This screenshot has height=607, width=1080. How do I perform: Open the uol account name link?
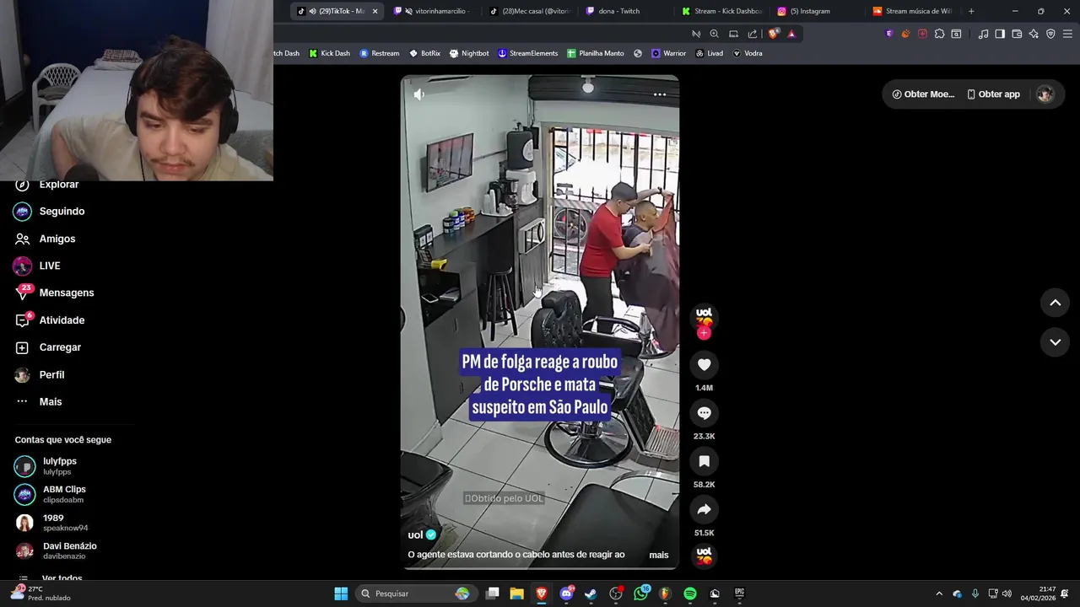pyautogui.click(x=415, y=534)
